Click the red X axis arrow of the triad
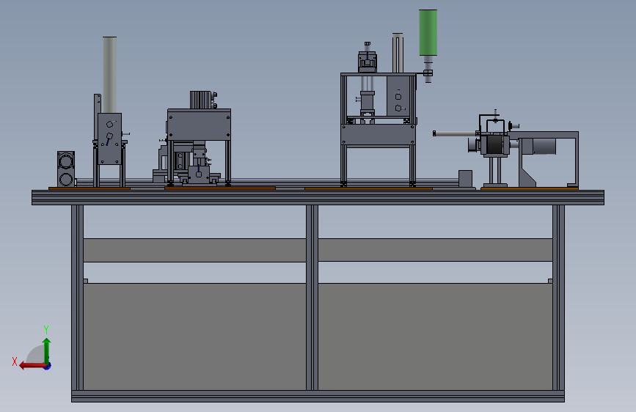Image resolution: width=636 pixels, height=412 pixels. point(32,366)
